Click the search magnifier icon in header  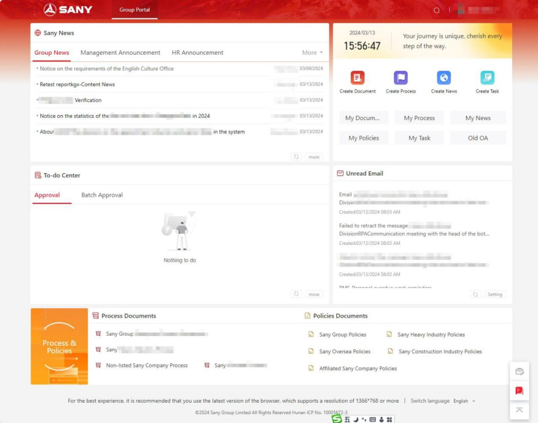[436, 10]
